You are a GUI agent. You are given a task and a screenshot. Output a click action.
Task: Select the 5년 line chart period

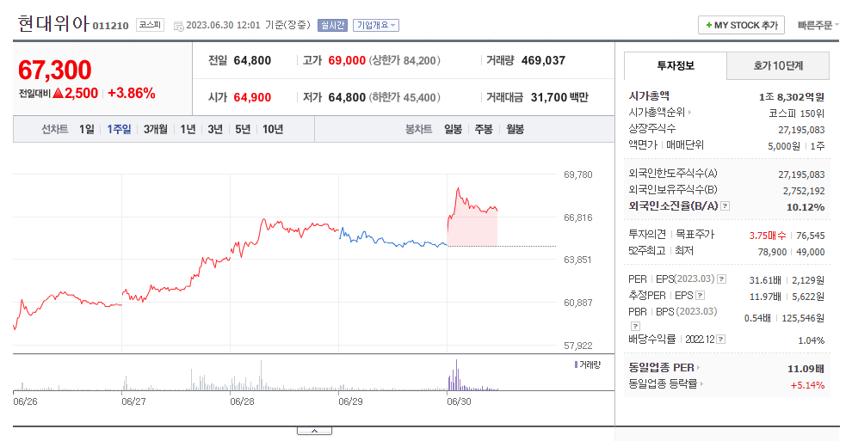click(x=243, y=129)
